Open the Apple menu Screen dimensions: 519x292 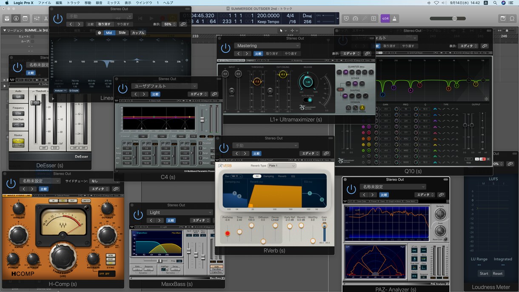6,3
